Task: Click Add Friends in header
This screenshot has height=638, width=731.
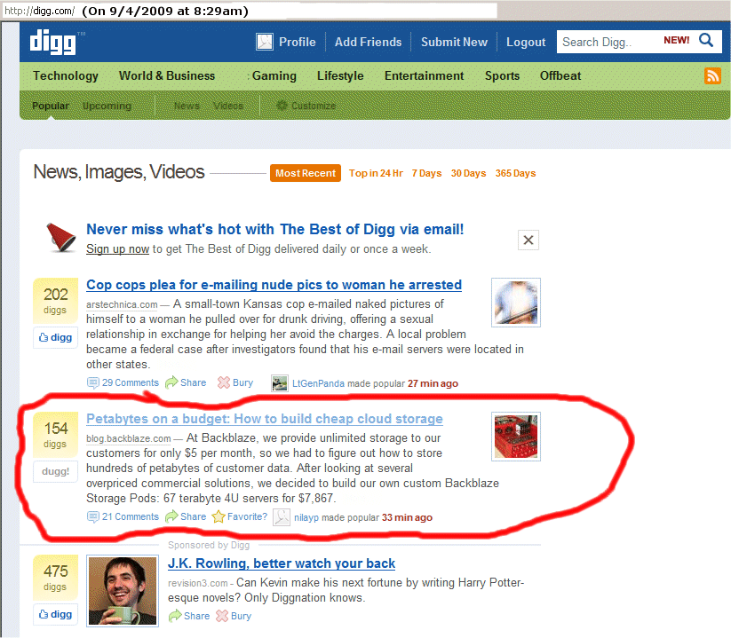Action: pos(368,42)
